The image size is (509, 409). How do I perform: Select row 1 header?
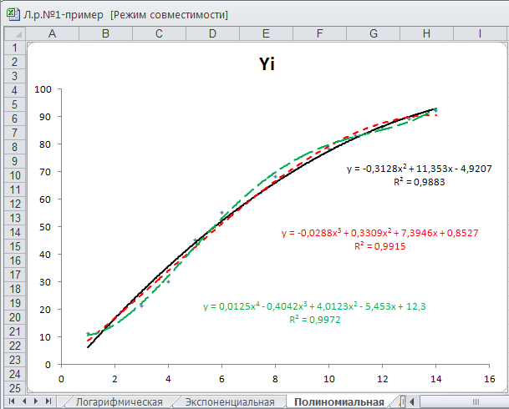[x=14, y=48]
